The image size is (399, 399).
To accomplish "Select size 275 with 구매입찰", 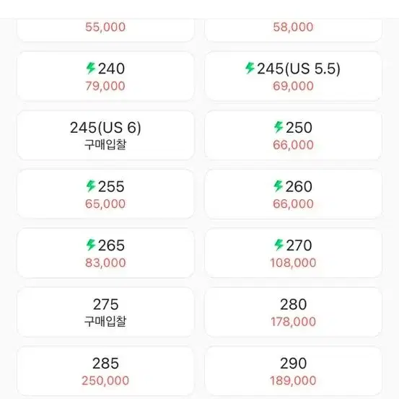I will (105, 312).
